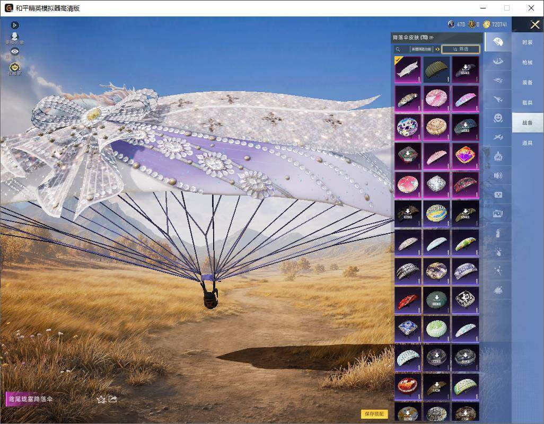Toggle the eye visibility icon
This screenshot has width=544, height=424.
14,51
